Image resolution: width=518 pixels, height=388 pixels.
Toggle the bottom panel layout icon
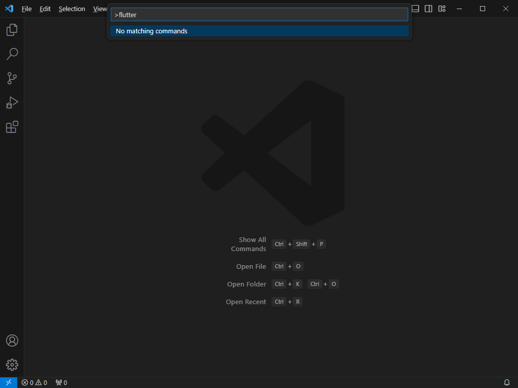coord(415,9)
